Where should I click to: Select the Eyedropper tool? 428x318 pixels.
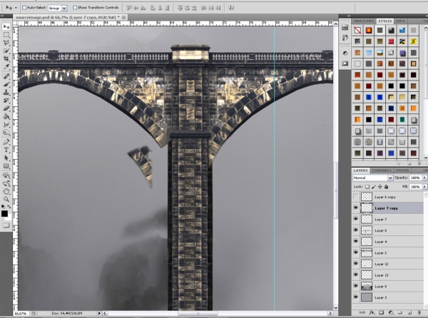tap(6, 66)
